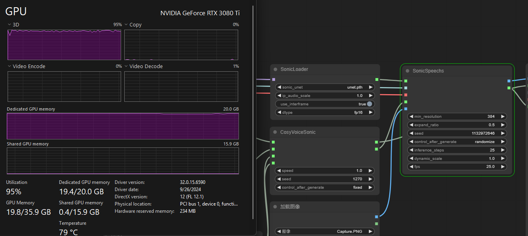This screenshot has width=528, height=236.
Task: Open the Video Encode engine dropdown
Action: point(10,67)
